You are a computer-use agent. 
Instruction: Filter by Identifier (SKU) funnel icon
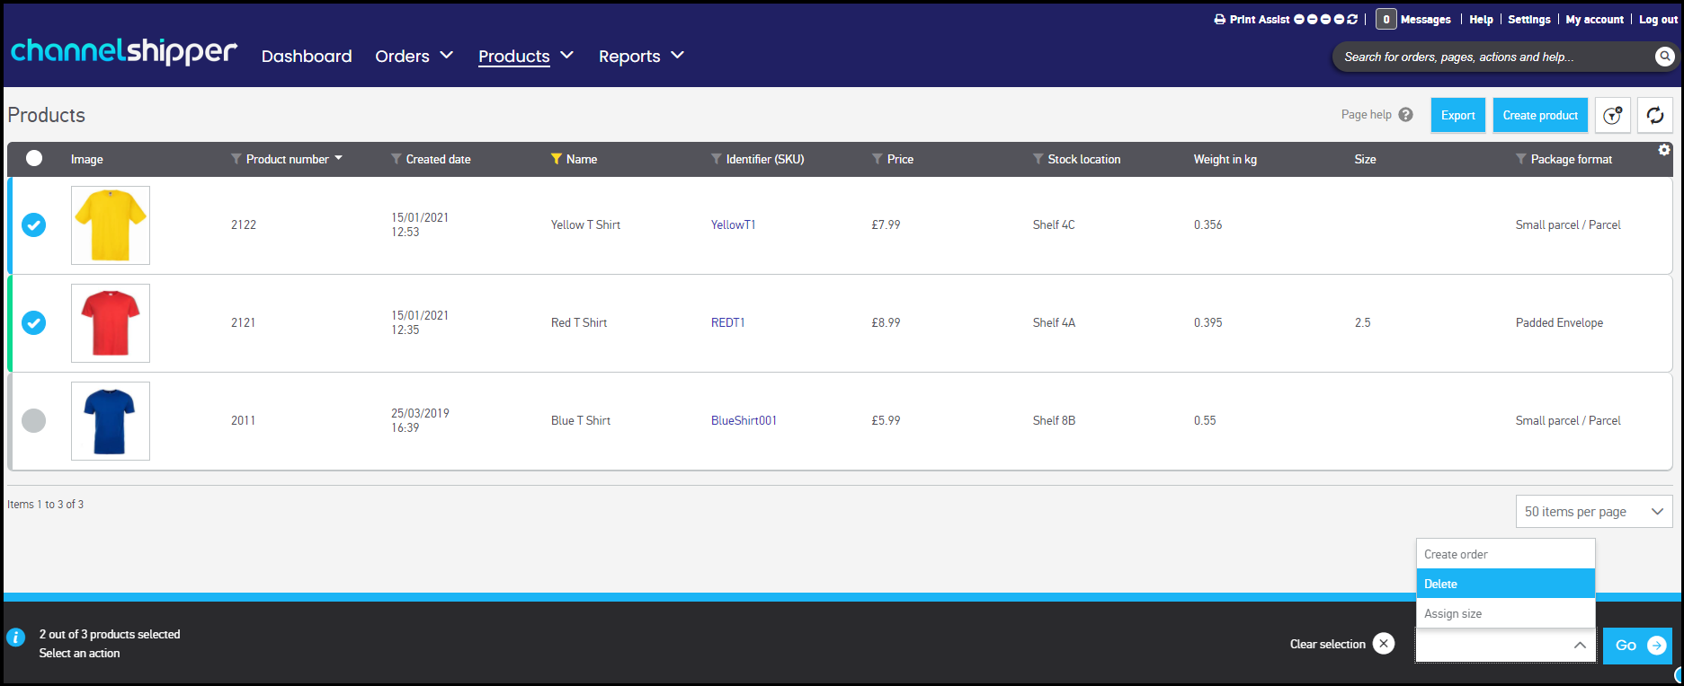[x=717, y=159]
